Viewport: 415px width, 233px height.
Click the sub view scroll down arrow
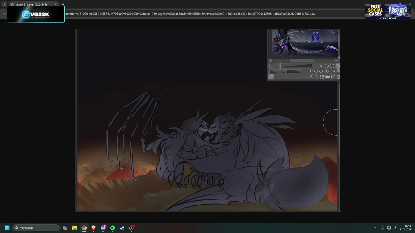click(x=339, y=58)
